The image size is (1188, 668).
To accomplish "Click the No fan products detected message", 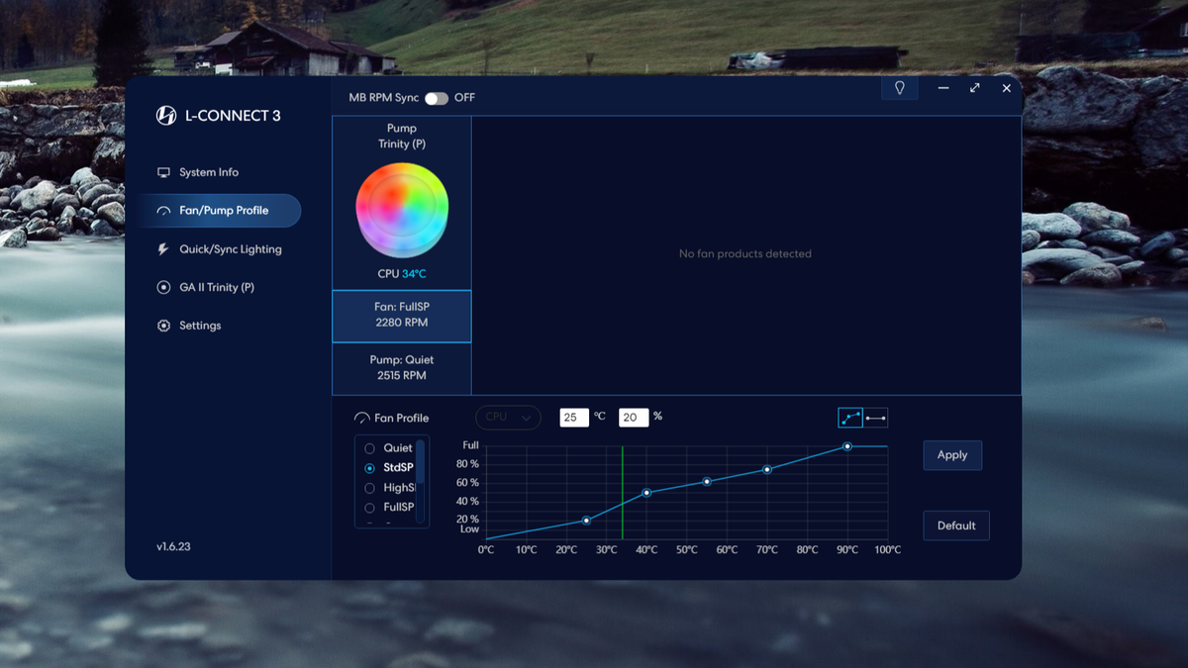I will pos(745,254).
